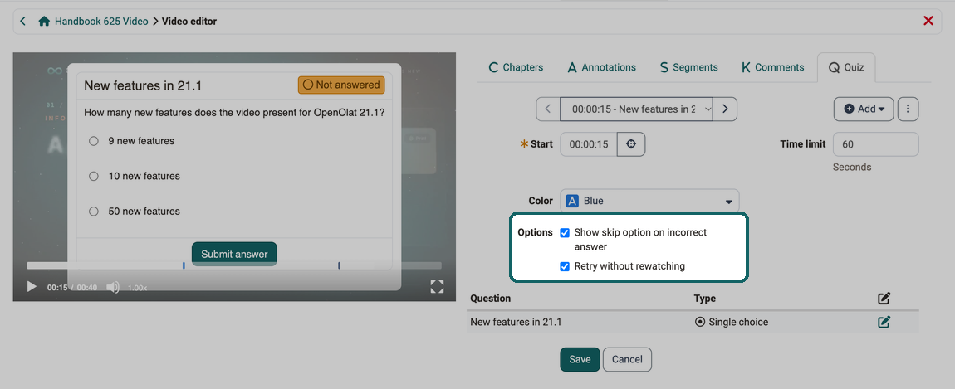Click the New features in 21.1 row text
Image resolution: width=955 pixels, height=389 pixels.
(515, 322)
